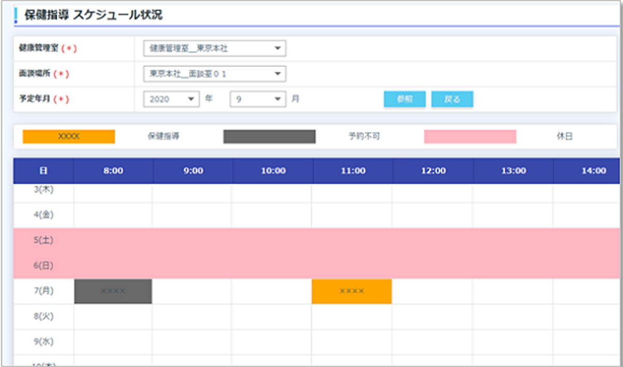This screenshot has height=367, width=623.
Task: Click the 健康管理室 (*) field label
Action: coord(48,48)
